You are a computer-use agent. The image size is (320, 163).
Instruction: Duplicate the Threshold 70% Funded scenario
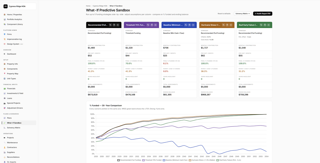click(x=151, y=25)
